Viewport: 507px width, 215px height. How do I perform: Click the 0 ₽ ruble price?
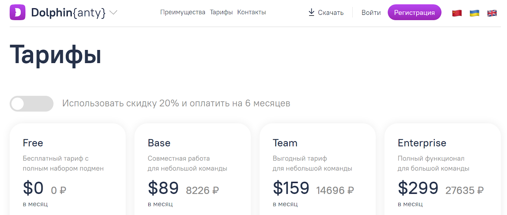click(x=59, y=190)
